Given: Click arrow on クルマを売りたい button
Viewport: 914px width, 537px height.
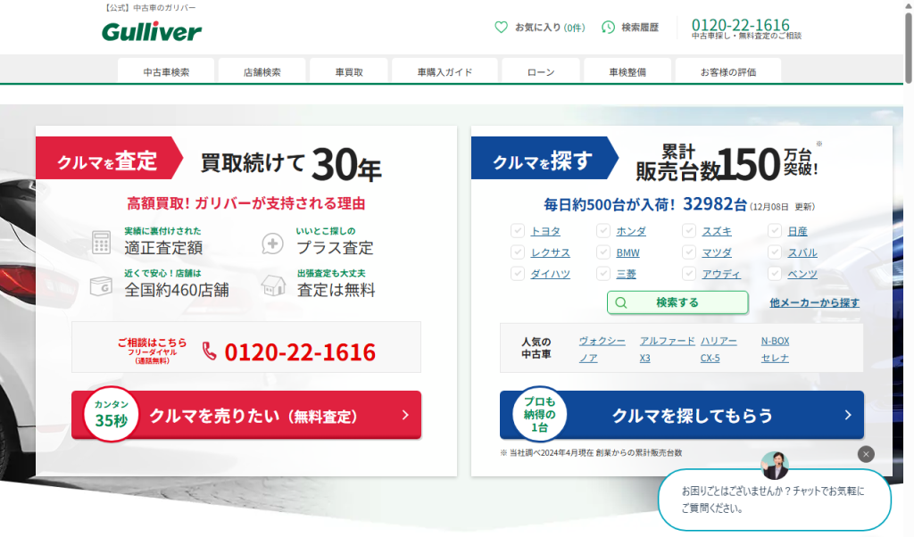Looking at the screenshot, I should click(404, 415).
